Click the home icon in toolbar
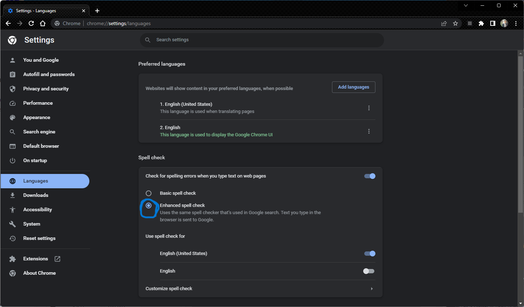Viewport: 524px width, 307px height. click(x=43, y=23)
